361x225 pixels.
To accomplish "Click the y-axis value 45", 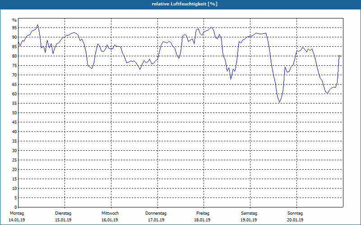I will [14, 122].
